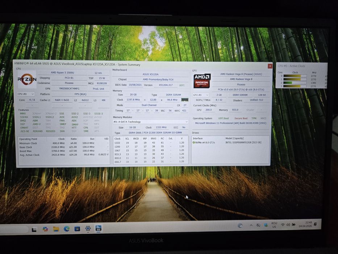Switch input language ROU US indicator
The width and height of the screenshot is (338, 254).
274,225
